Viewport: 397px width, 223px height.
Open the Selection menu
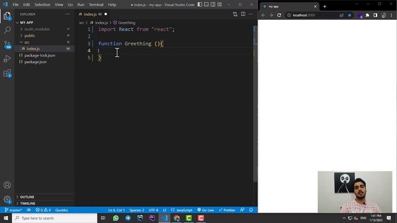tap(42, 4)
